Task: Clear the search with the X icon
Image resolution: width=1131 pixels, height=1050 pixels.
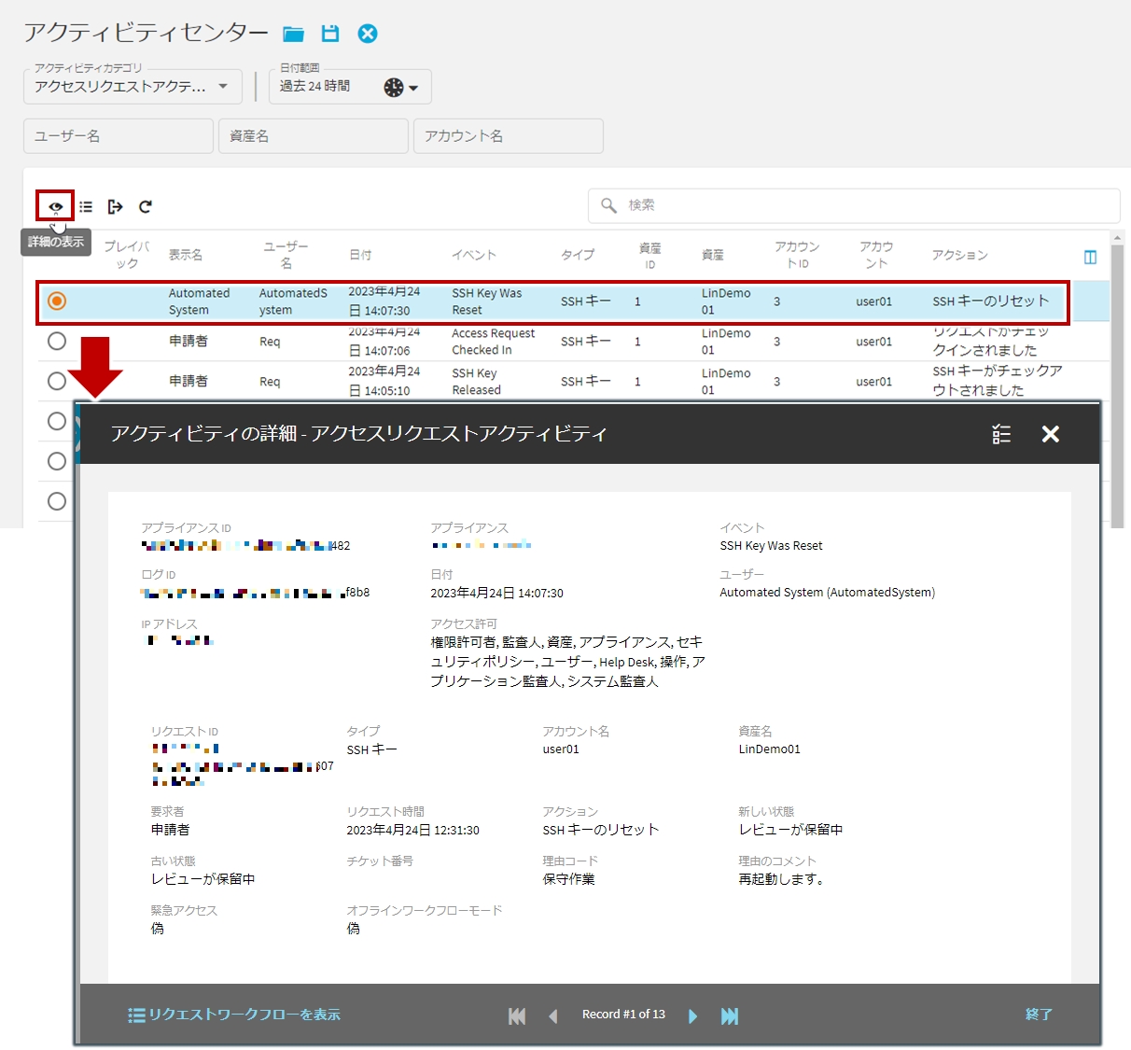Action: point(368,34)
